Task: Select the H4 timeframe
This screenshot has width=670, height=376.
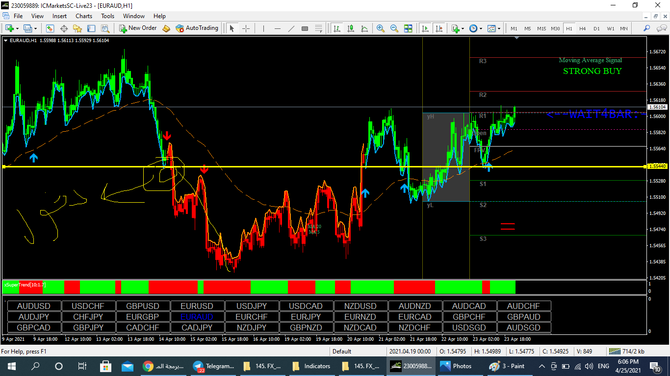Action: 582,28
